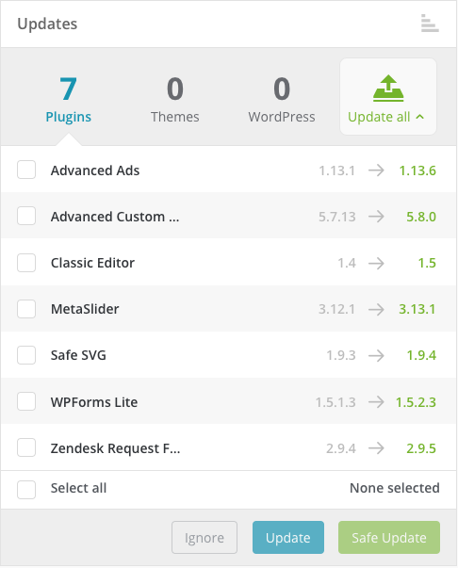Click the arrow icon in Safe SVG row
458x568 pixels.
(x=376, y=355)
